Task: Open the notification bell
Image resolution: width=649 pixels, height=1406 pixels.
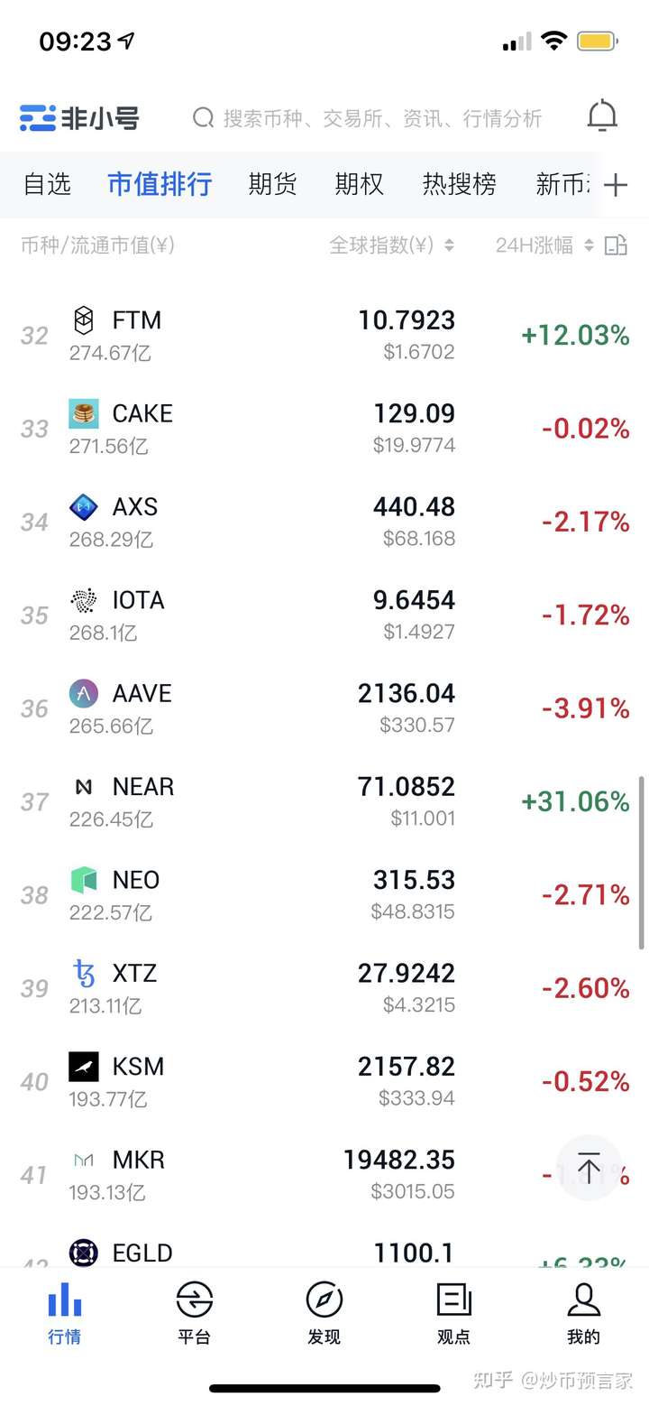Action: tap(602, 116)
